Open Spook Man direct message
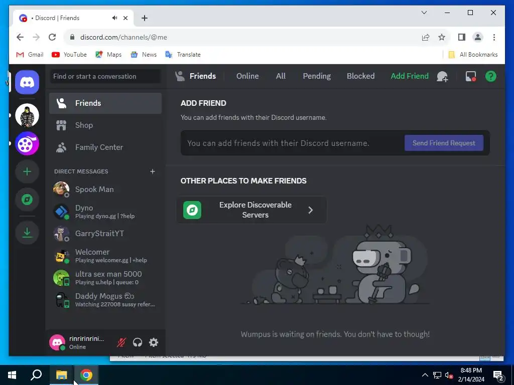The image size is (514, 385). coord(105,189)
